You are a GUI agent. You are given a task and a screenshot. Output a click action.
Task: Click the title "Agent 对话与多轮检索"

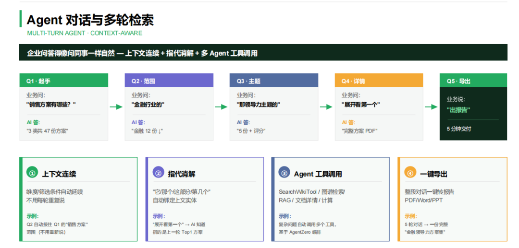(90, 20)
